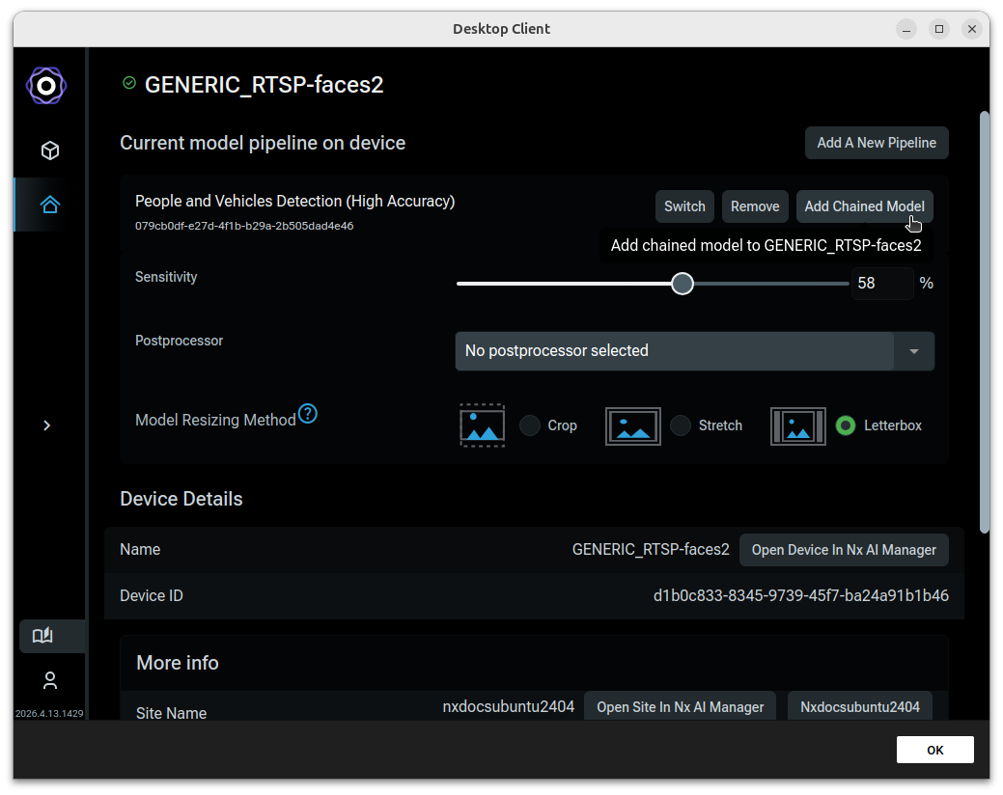
Task: Open the cube models icon in sidebar
Action: coord(50,151)
